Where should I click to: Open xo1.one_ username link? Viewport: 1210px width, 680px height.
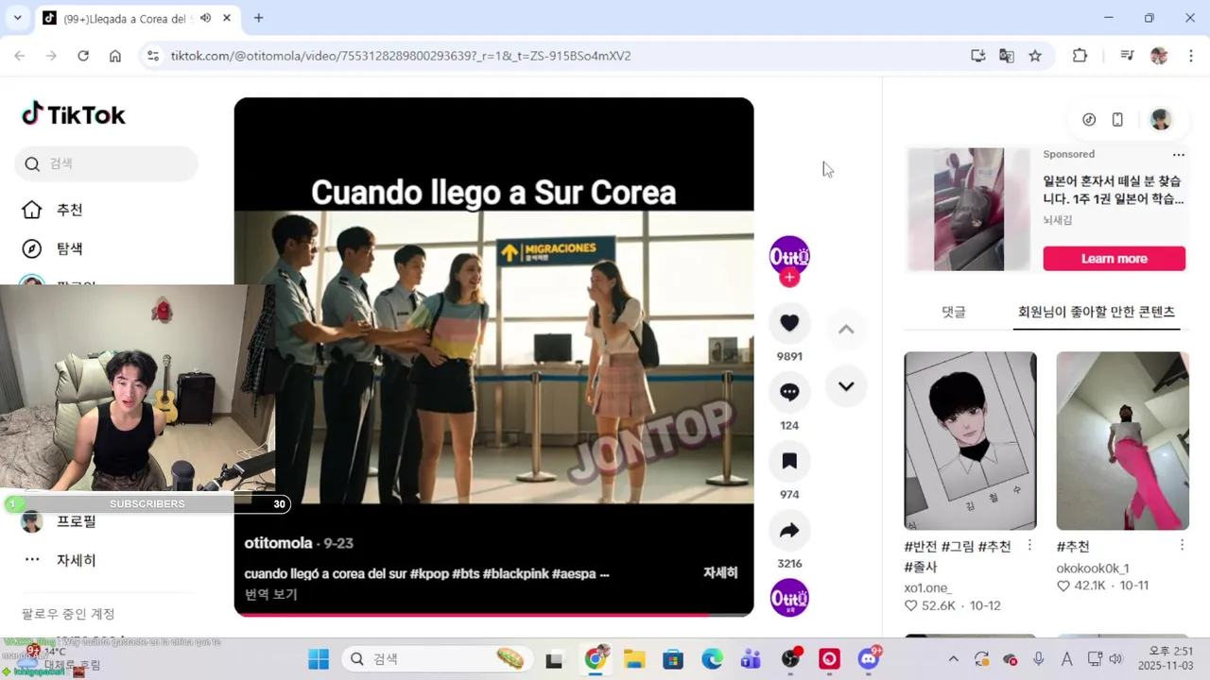[927, 587]
